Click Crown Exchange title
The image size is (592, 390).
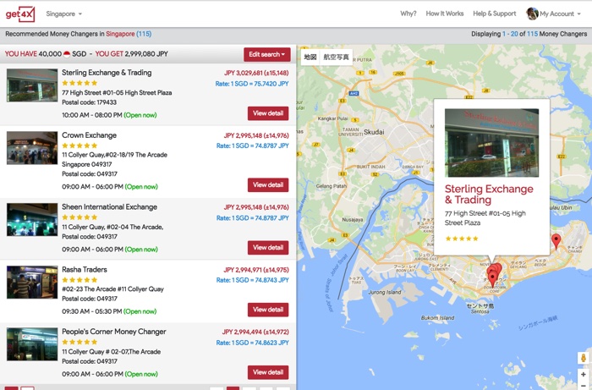tap(89, 135)
